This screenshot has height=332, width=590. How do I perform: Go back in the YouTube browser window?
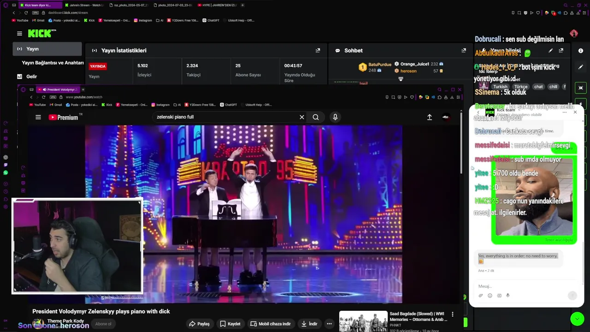coord(31,97)
